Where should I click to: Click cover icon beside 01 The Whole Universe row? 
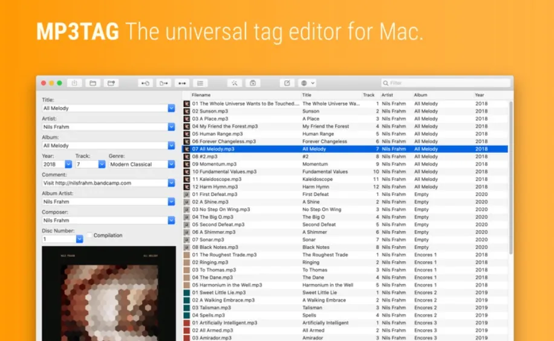tap(186, 104)
